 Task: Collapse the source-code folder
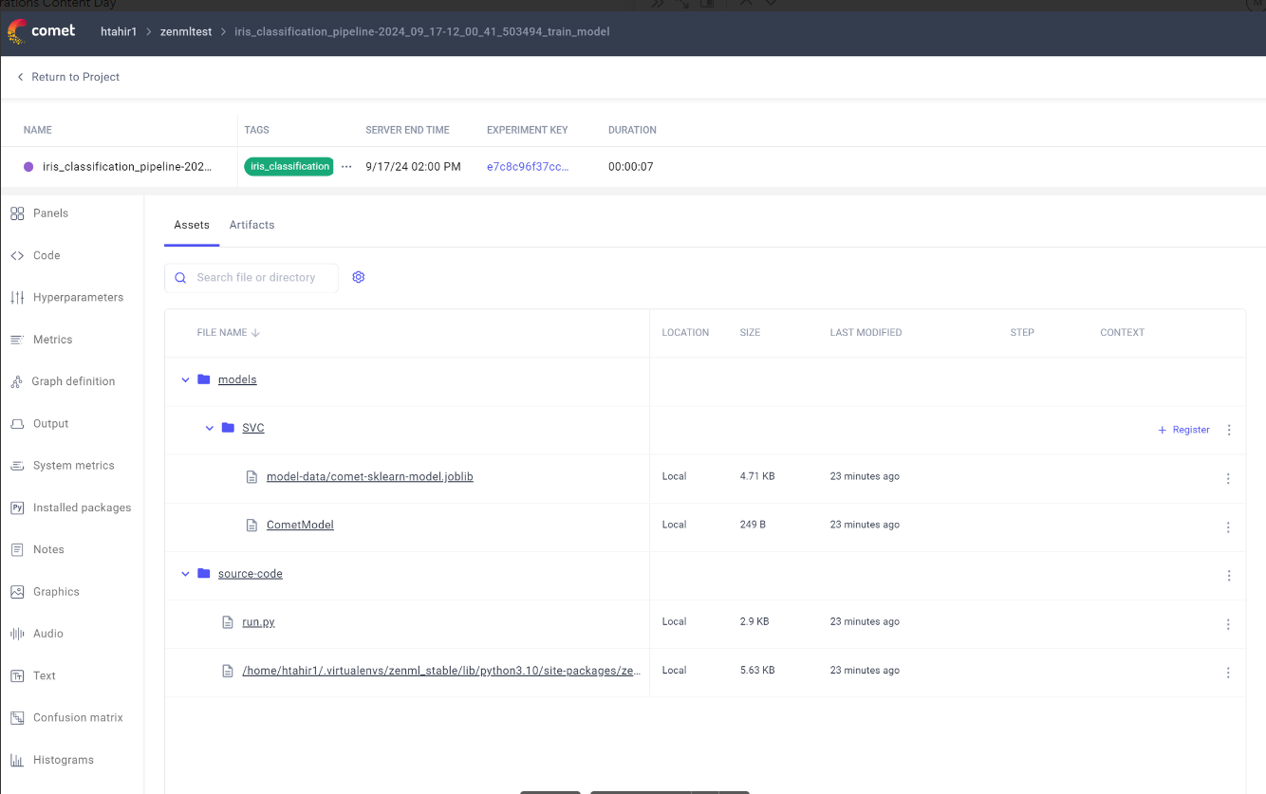185,574
